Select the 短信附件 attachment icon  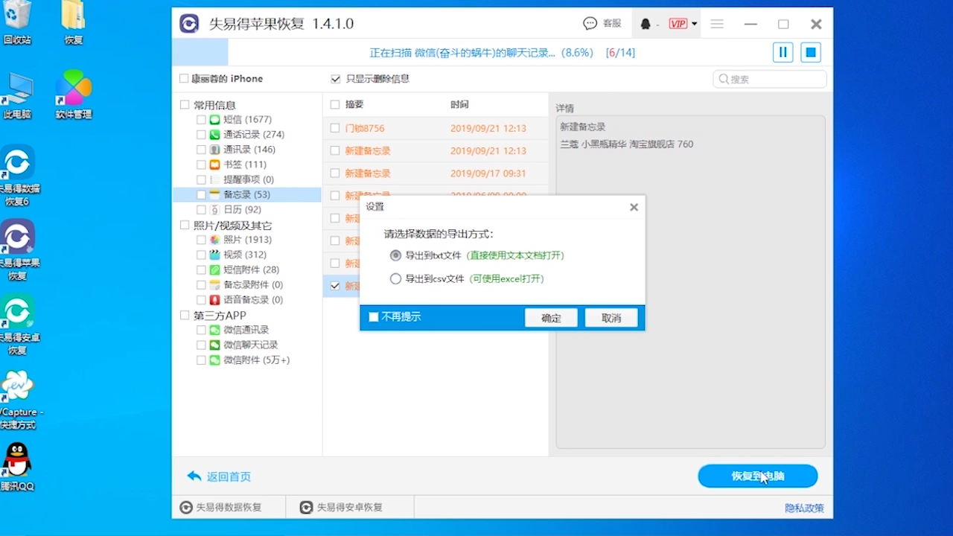(x=214, y=269)
